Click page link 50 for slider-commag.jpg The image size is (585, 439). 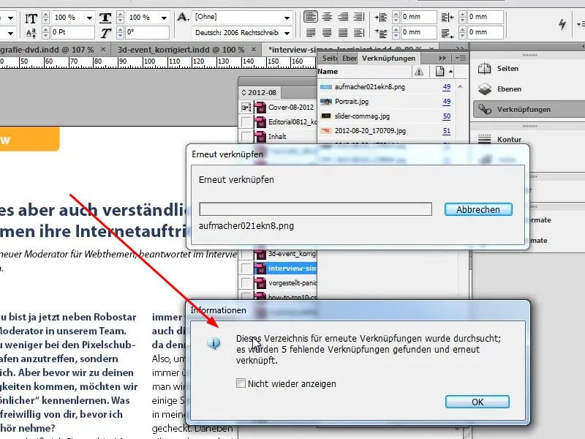tap(447, 116)
